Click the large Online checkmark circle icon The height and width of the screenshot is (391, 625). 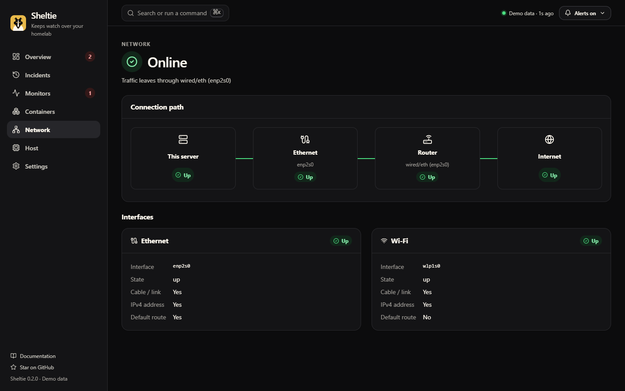132,62
